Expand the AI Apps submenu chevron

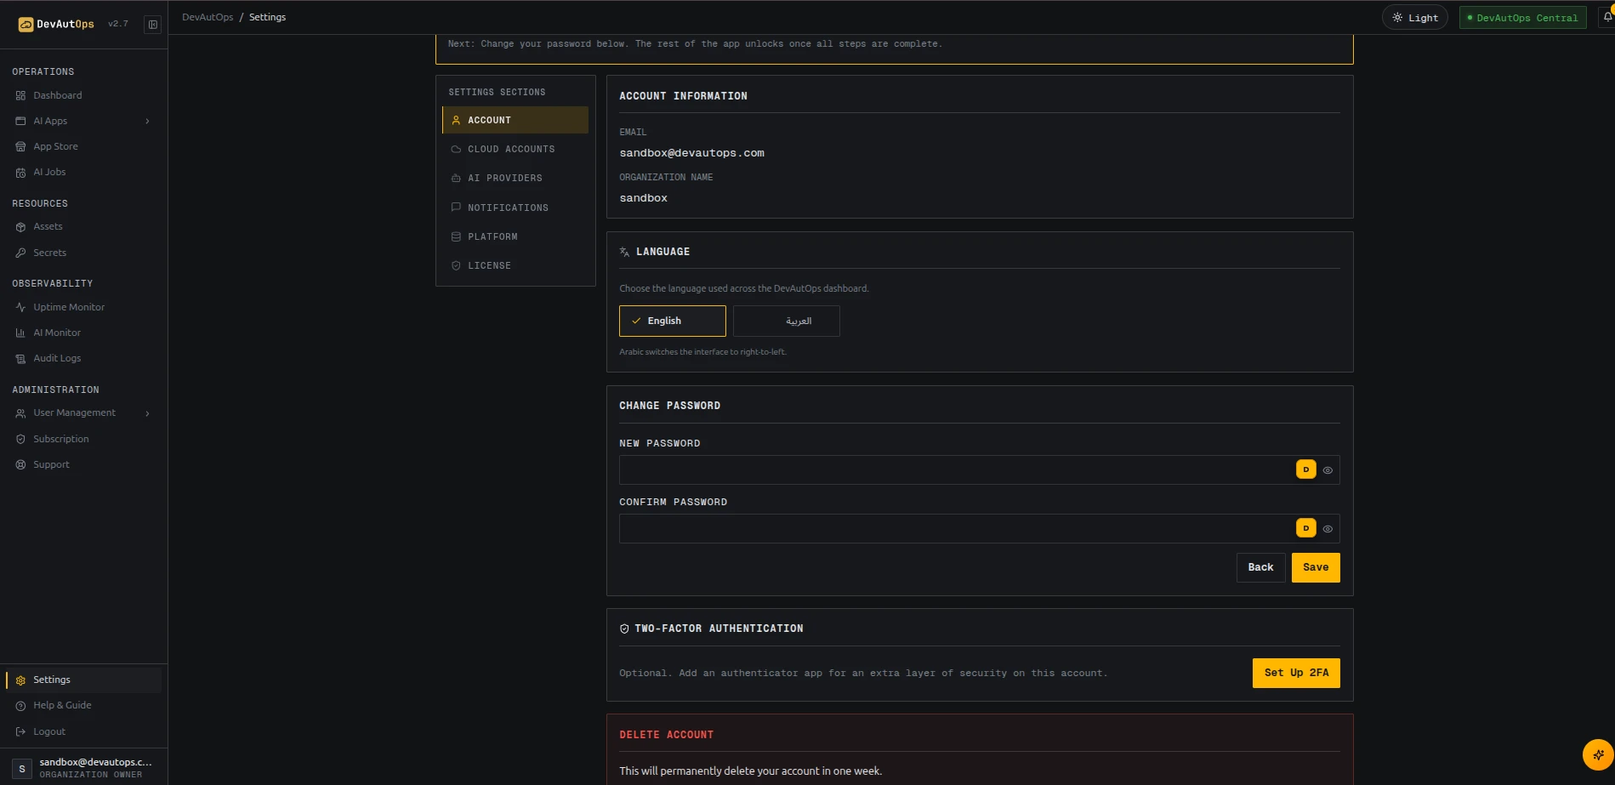pyautogui.click(x=148, y=122)
